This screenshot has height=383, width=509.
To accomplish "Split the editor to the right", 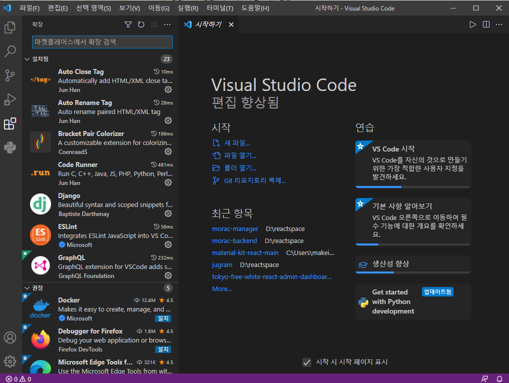I will pyautogui.click(x=486, y=24).
